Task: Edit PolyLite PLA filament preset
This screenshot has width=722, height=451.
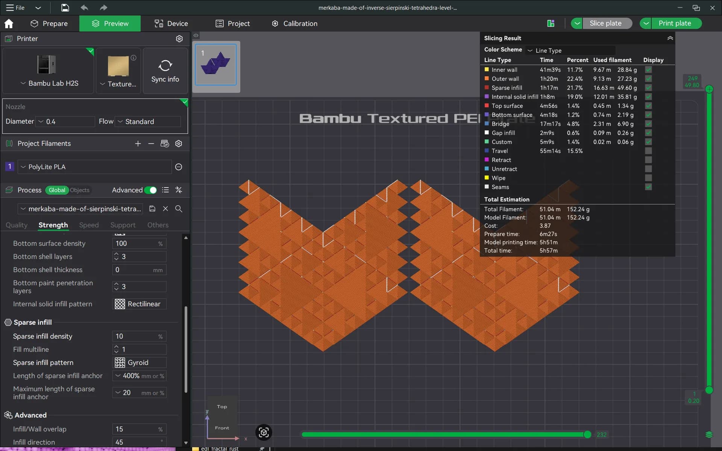Action: pyautogui.click(x=179, y=167)
